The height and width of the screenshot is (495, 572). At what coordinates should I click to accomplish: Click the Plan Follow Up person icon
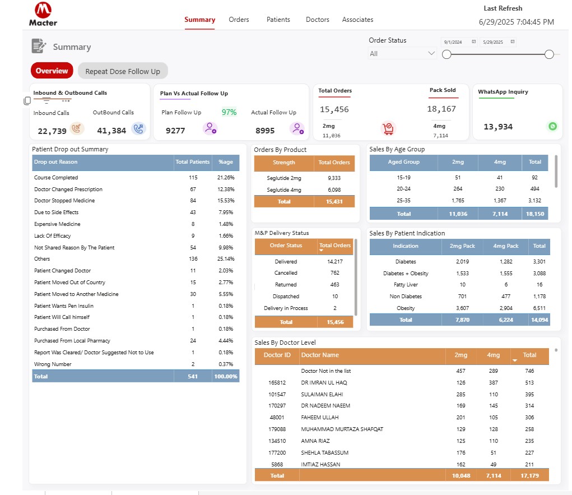tap(210, 128)
